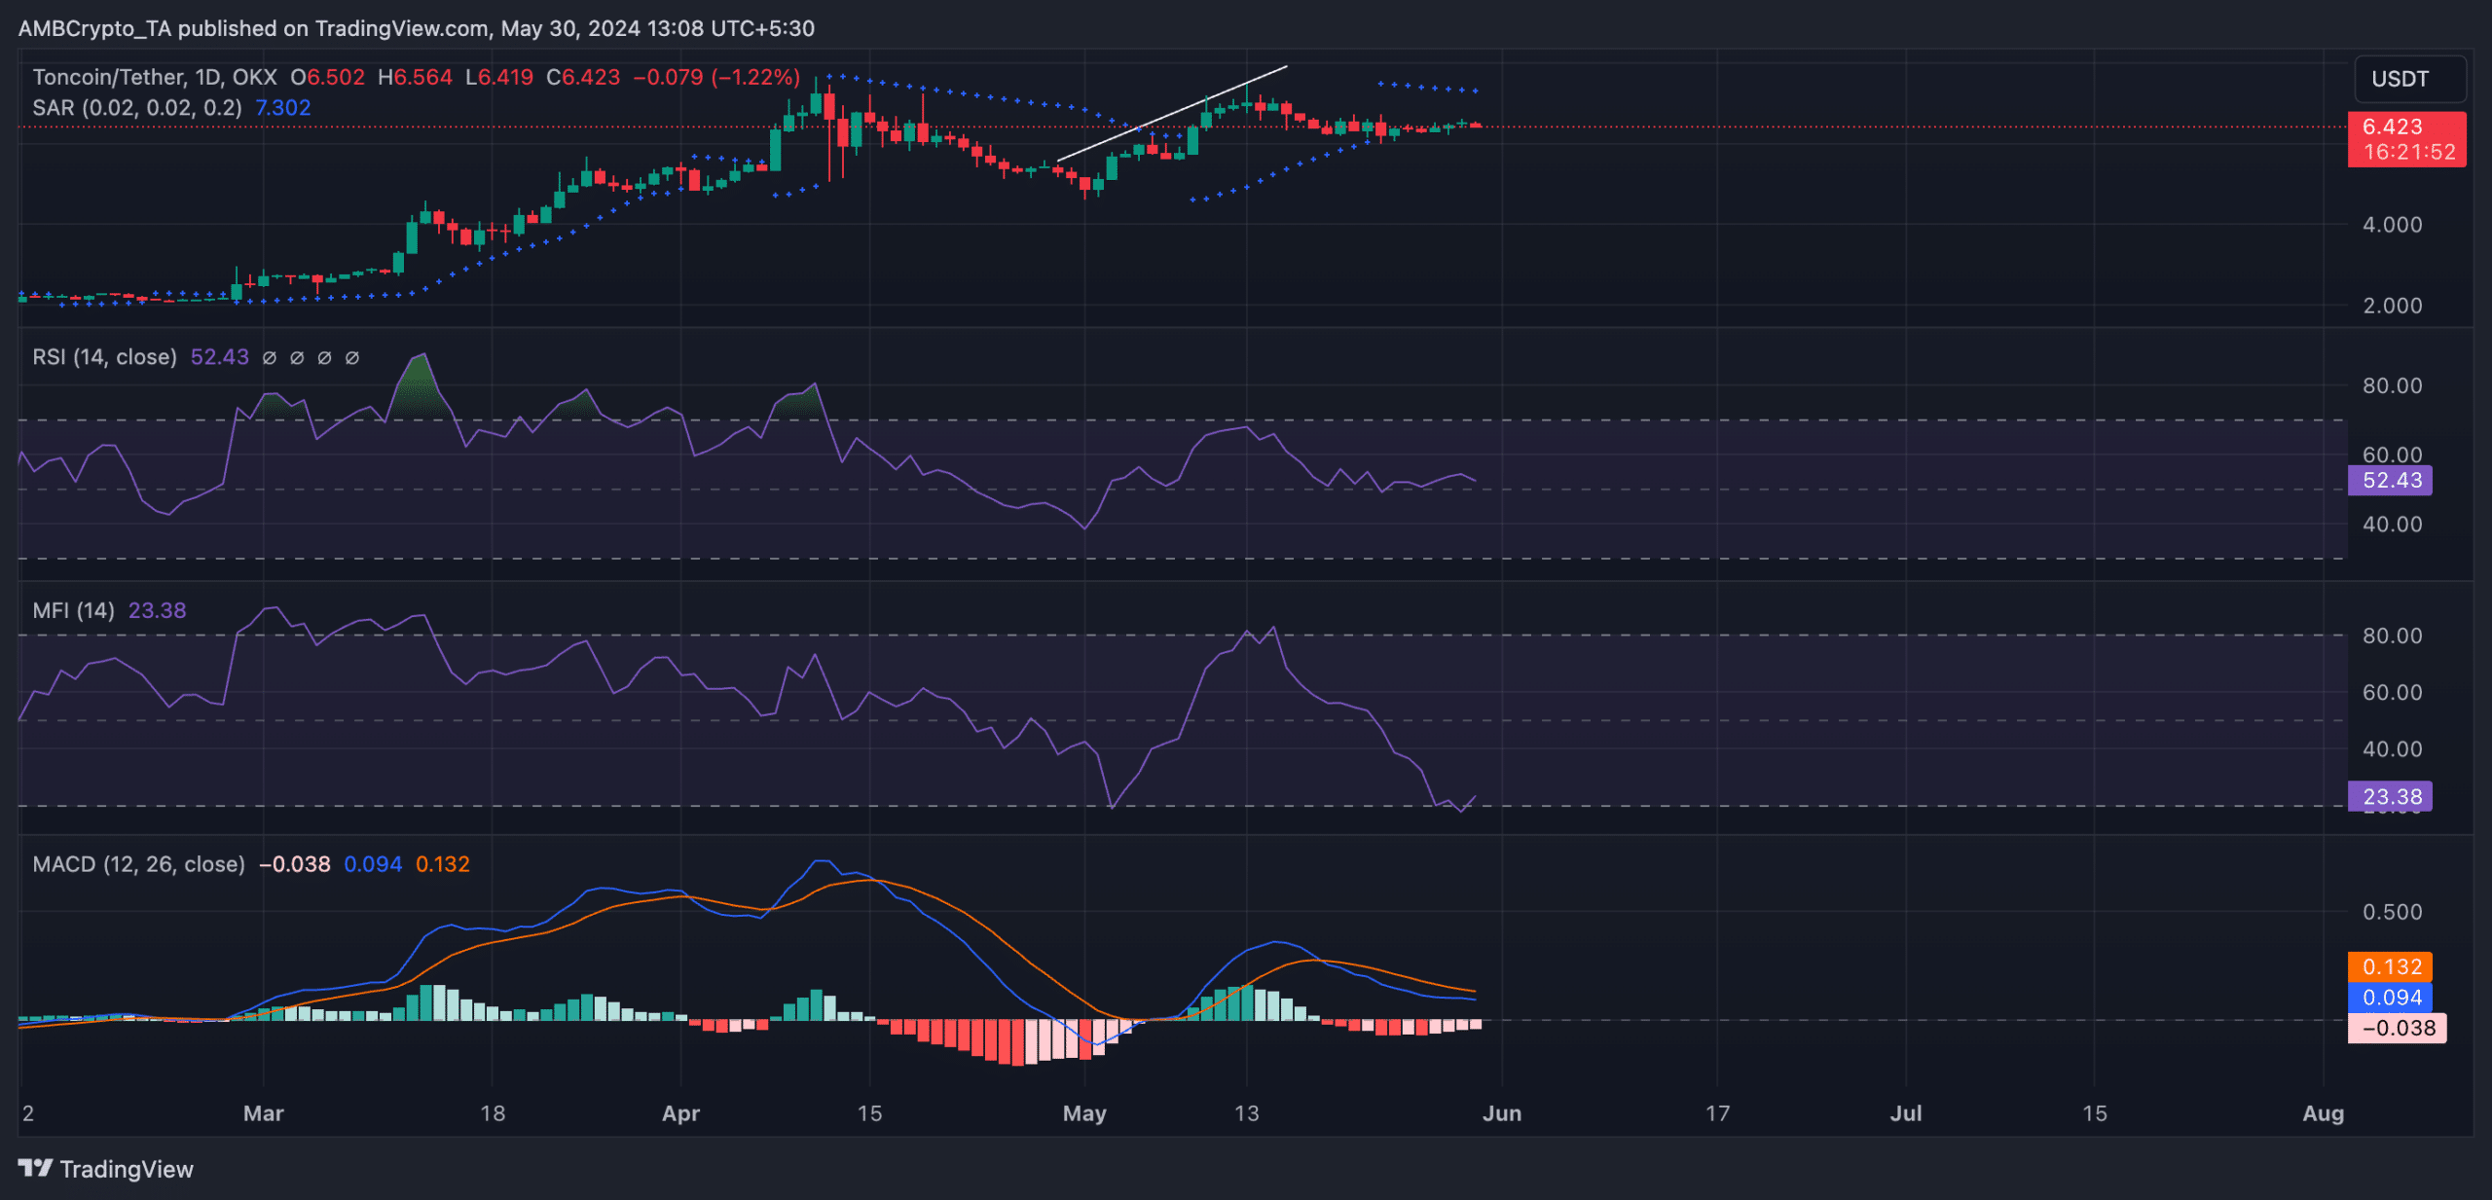Click the RSI axis tag 52.43

coord(2390,480)
